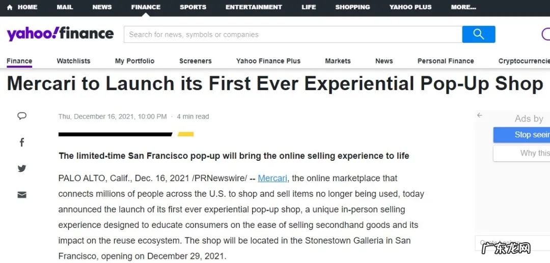Go to My Portfolio tab

134,61
